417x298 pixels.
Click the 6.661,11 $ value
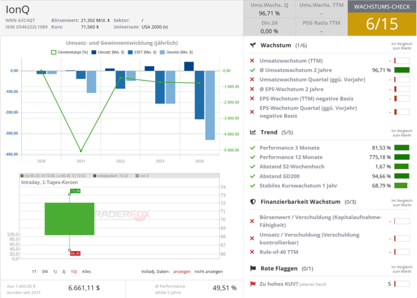pyautogui.click(x=84, y=288)
